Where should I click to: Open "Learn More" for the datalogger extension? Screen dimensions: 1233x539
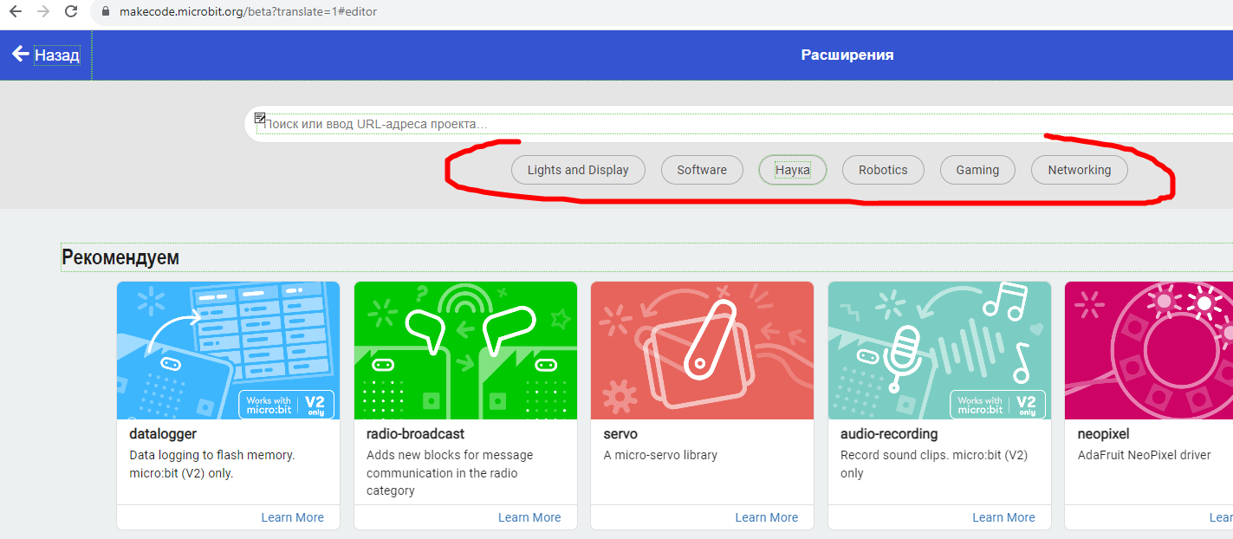pos(292,517)
